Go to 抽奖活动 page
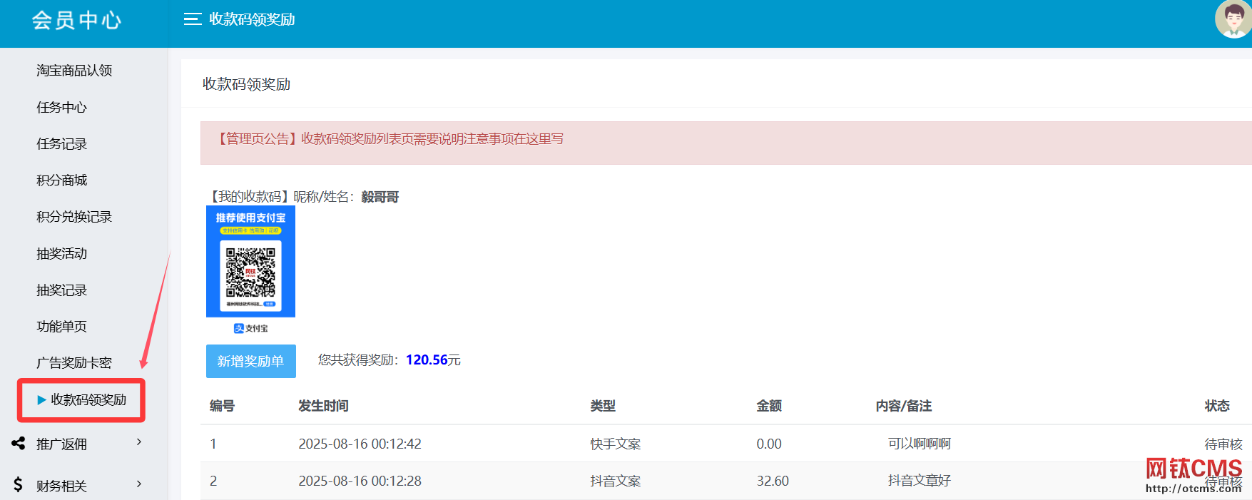Image resolution: width=1252 pixels, height=500 pixels. tap(62, 254)
